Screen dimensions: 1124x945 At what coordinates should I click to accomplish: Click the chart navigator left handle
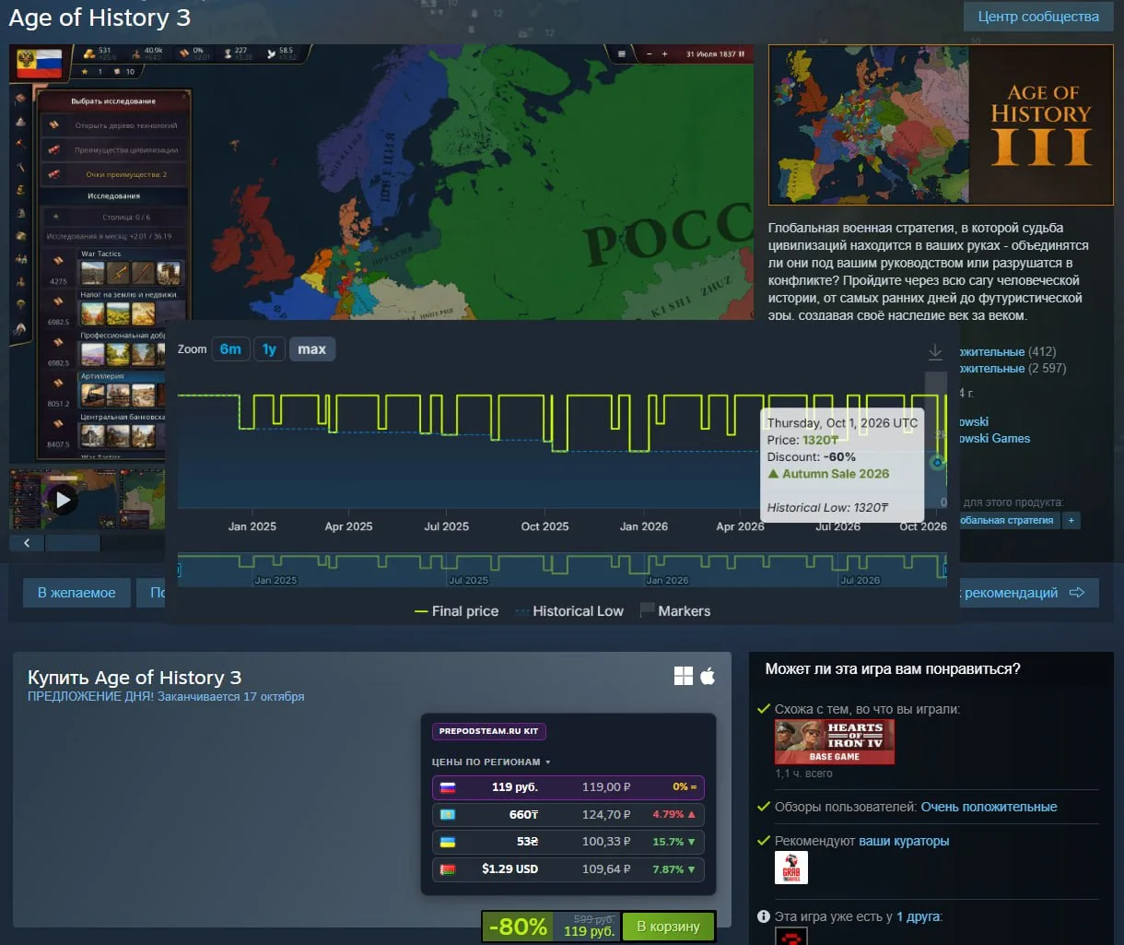click(180, 571)
